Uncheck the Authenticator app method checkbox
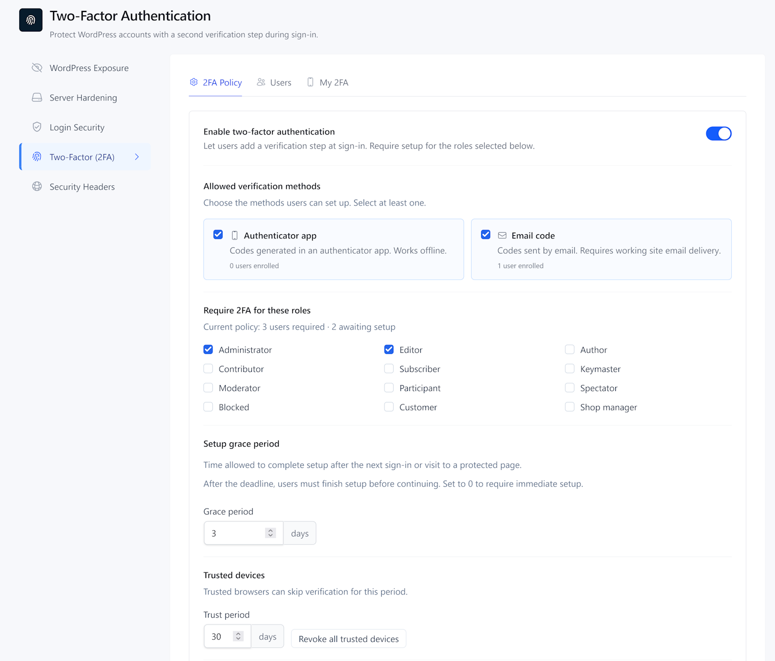The image size is (775, 661). coord(218,235)
